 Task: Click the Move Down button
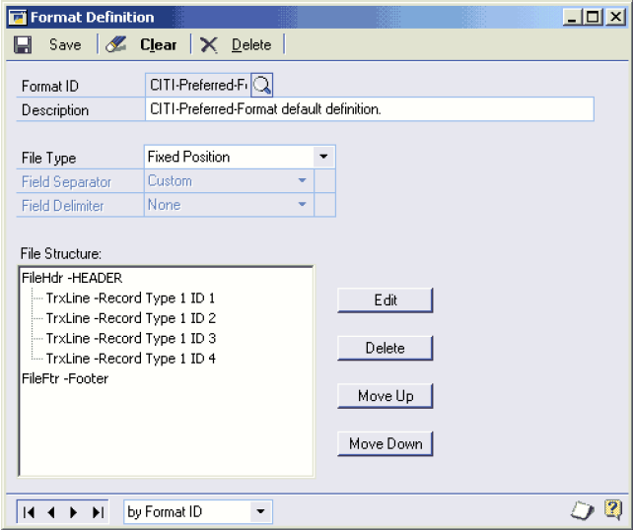(386, 443)
